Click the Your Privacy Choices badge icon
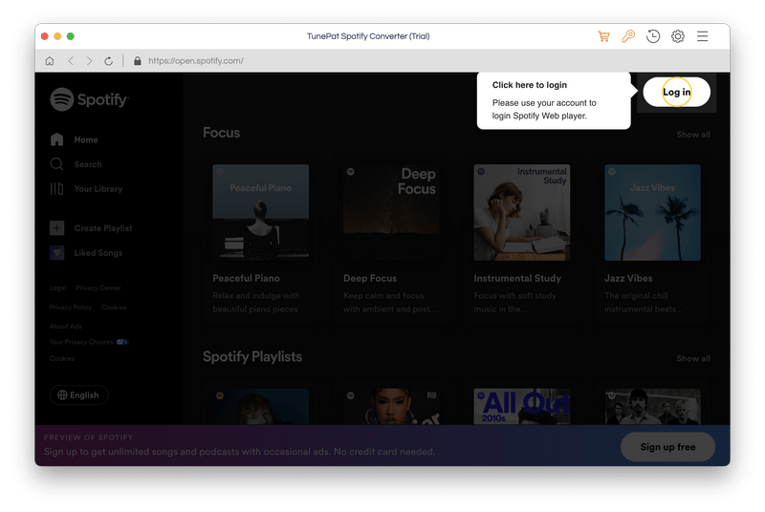The height and width of the screenshot is (512, 765). [122, 342]
